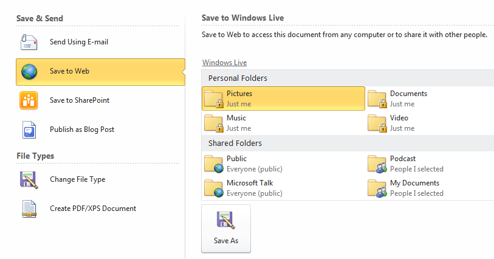Select the Documents folder marked Just me
This screenshot has height=259, width=494.
pyautogui.click(x=430, y=98)
